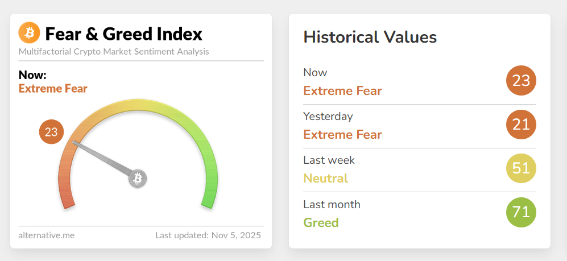Click the alternative.me source link
The width and height of the screenshot is (567, 261).
[47, 235]
